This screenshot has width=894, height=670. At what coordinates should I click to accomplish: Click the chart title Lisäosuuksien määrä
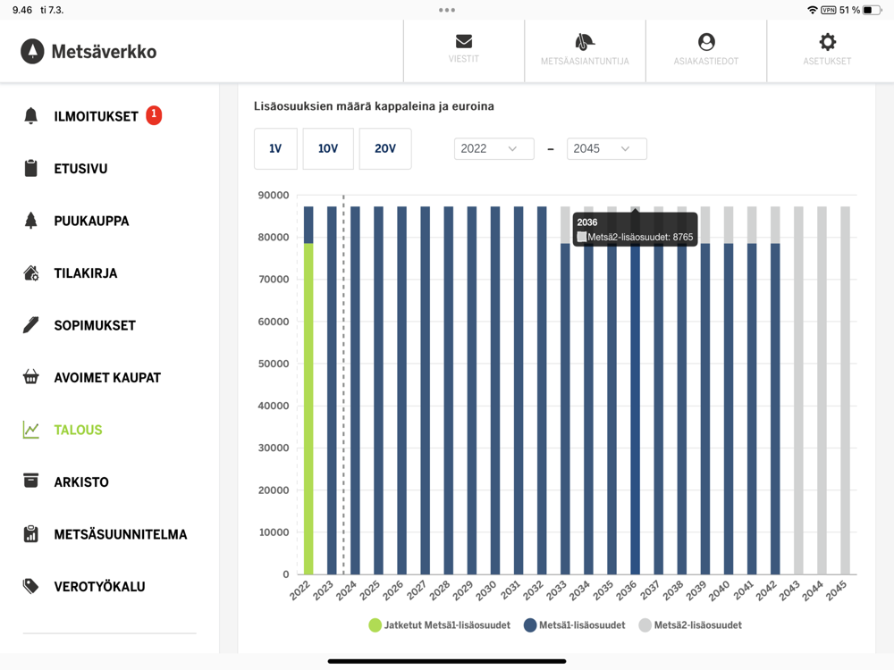[x=374, y=106]
